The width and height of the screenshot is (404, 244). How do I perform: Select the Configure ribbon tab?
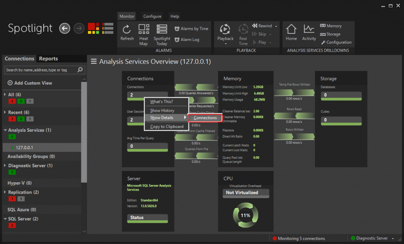point(152,16)
